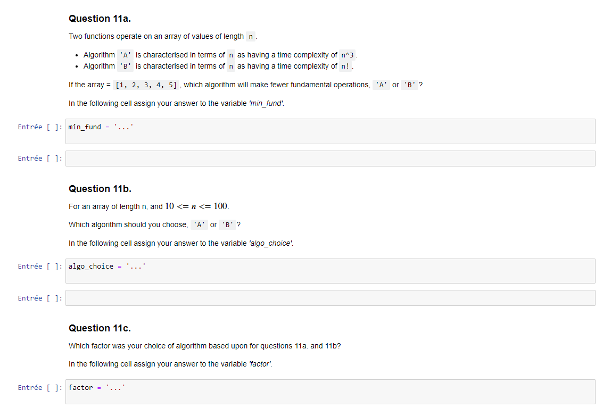Click the Question 11a heading
This screenshot has height=408, width=603.
pyautogui.click(x=100, y=18)
